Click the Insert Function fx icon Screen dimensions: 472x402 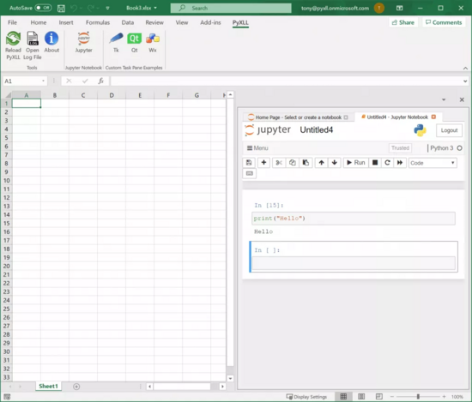coord(101,81)
